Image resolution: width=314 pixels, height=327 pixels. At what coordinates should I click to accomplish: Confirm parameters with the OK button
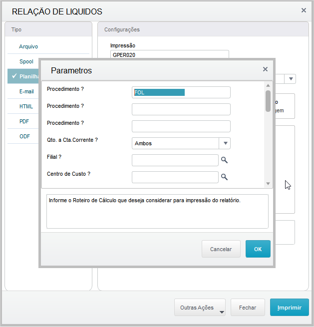[x=258, y=249]
